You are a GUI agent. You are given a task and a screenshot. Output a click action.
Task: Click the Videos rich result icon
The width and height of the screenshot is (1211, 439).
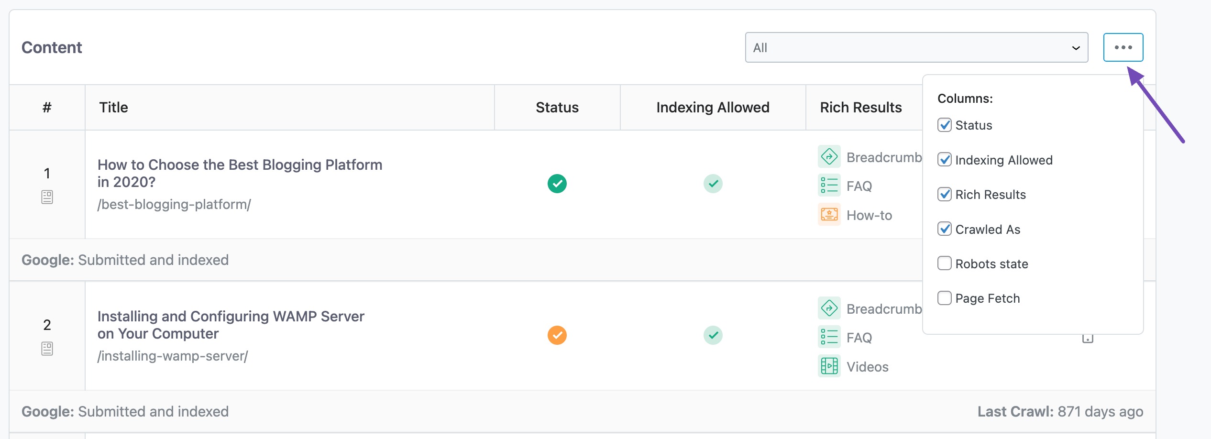tap(829, 366)
